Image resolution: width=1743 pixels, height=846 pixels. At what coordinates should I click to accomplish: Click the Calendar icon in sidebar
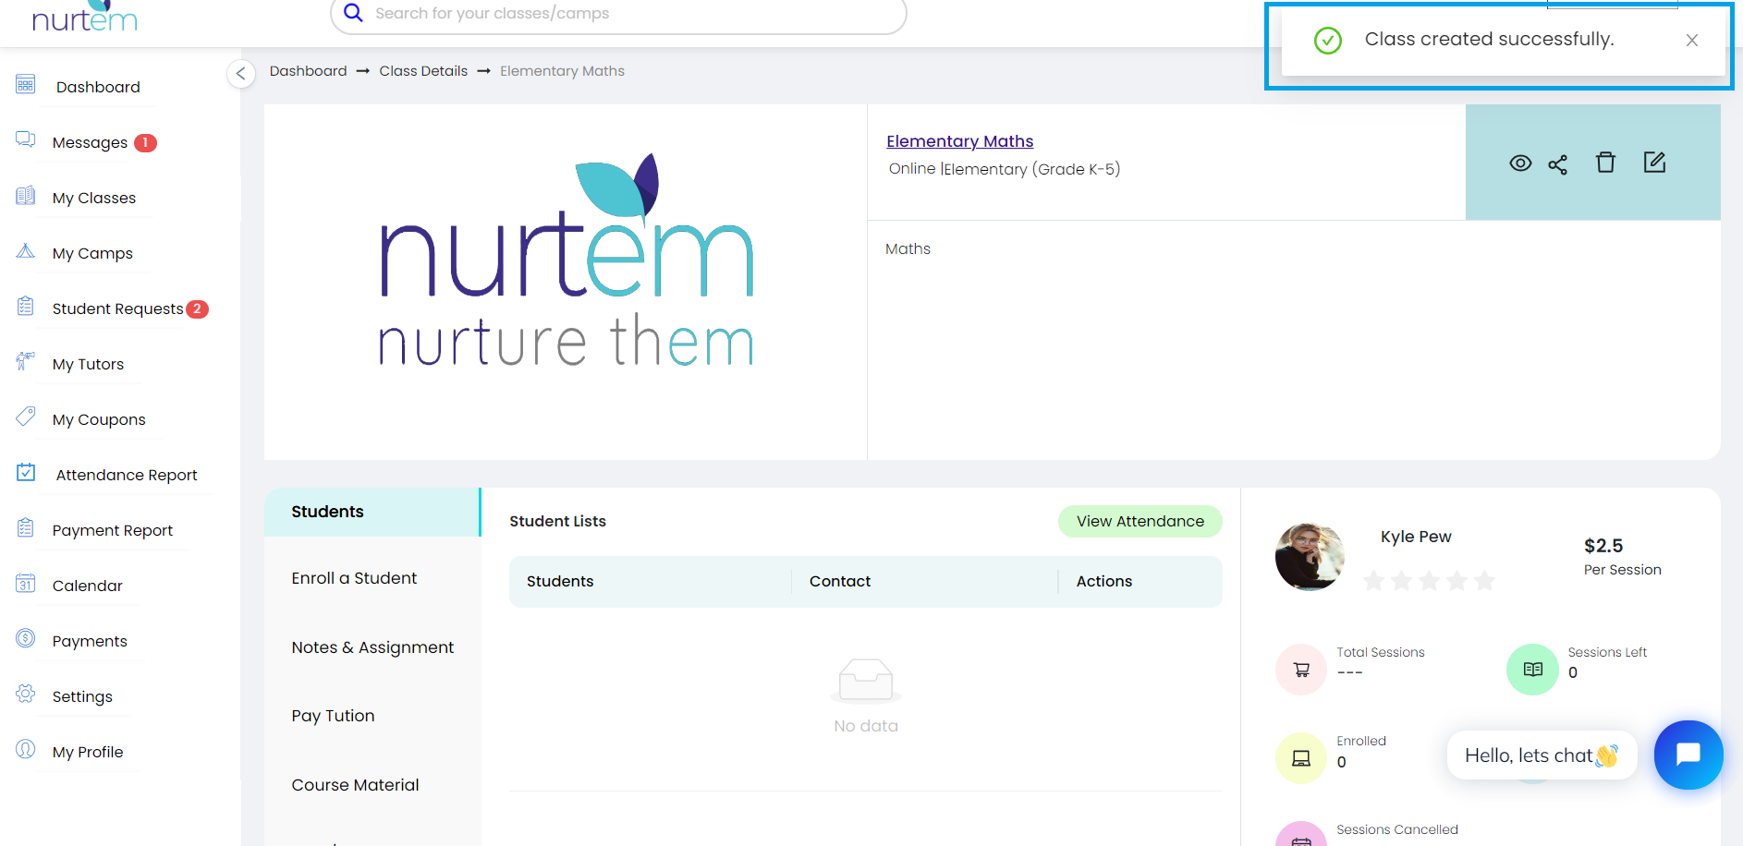pos(26,584)
